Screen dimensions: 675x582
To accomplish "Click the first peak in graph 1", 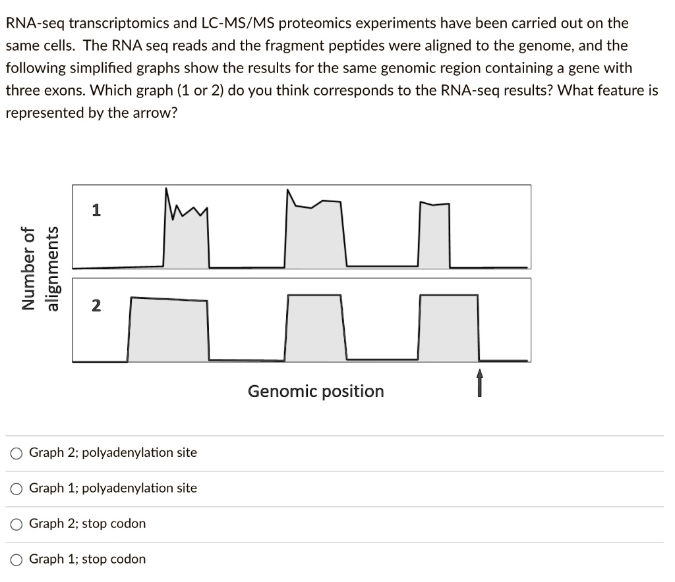I will [x=185, y=237].
